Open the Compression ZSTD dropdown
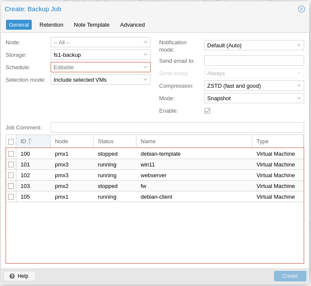 (x=299, y=86)
